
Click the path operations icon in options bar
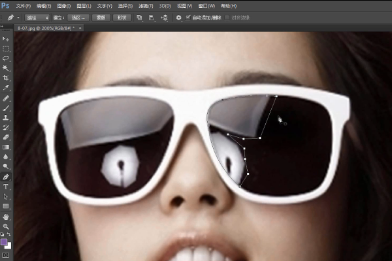pyautogui.click(x=140, y=18)
